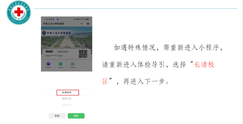Image resolution: width=243 pixels, height=124 pixels.
Task: Click the university emblem in the banner
Action: point(44,33)
